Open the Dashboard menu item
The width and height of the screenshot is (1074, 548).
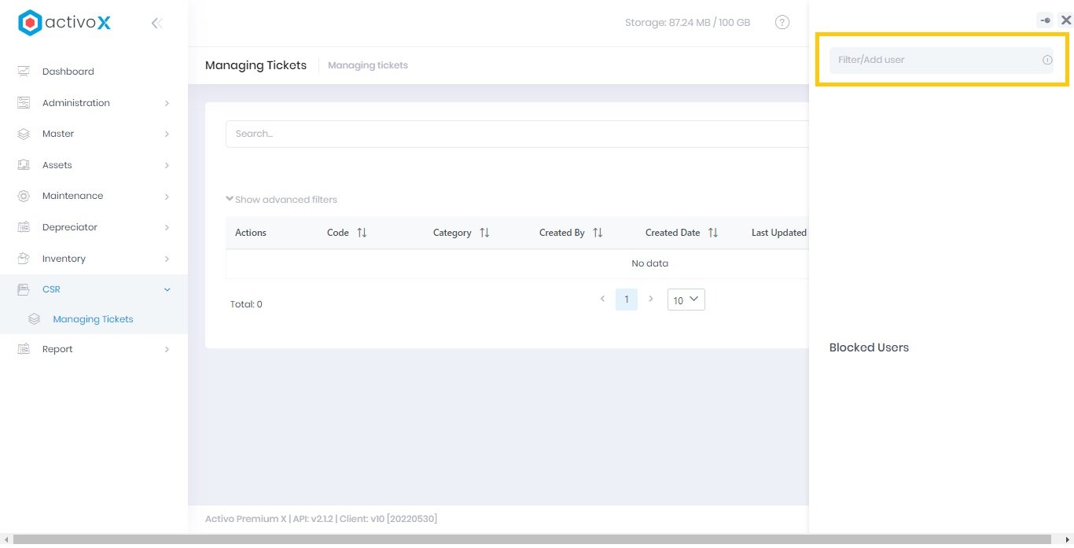click(68, 72)
